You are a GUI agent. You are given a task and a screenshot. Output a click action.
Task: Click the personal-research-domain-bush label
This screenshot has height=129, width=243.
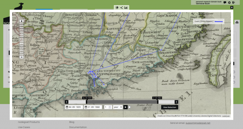[x=209, y=2]
